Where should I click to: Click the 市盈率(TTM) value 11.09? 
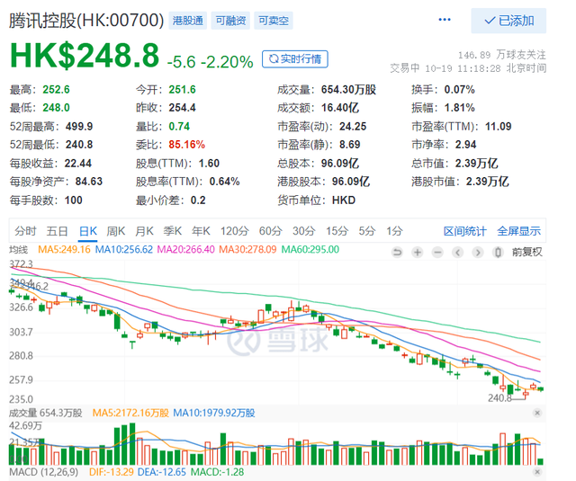(498, 127)
